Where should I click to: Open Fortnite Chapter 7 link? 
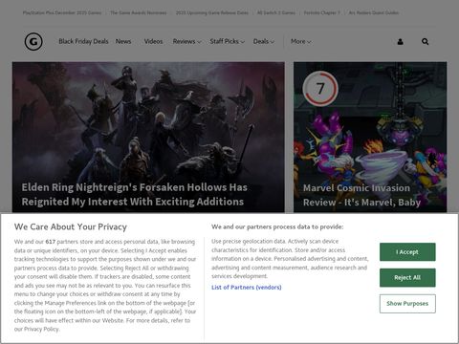(x=322, y=12)
